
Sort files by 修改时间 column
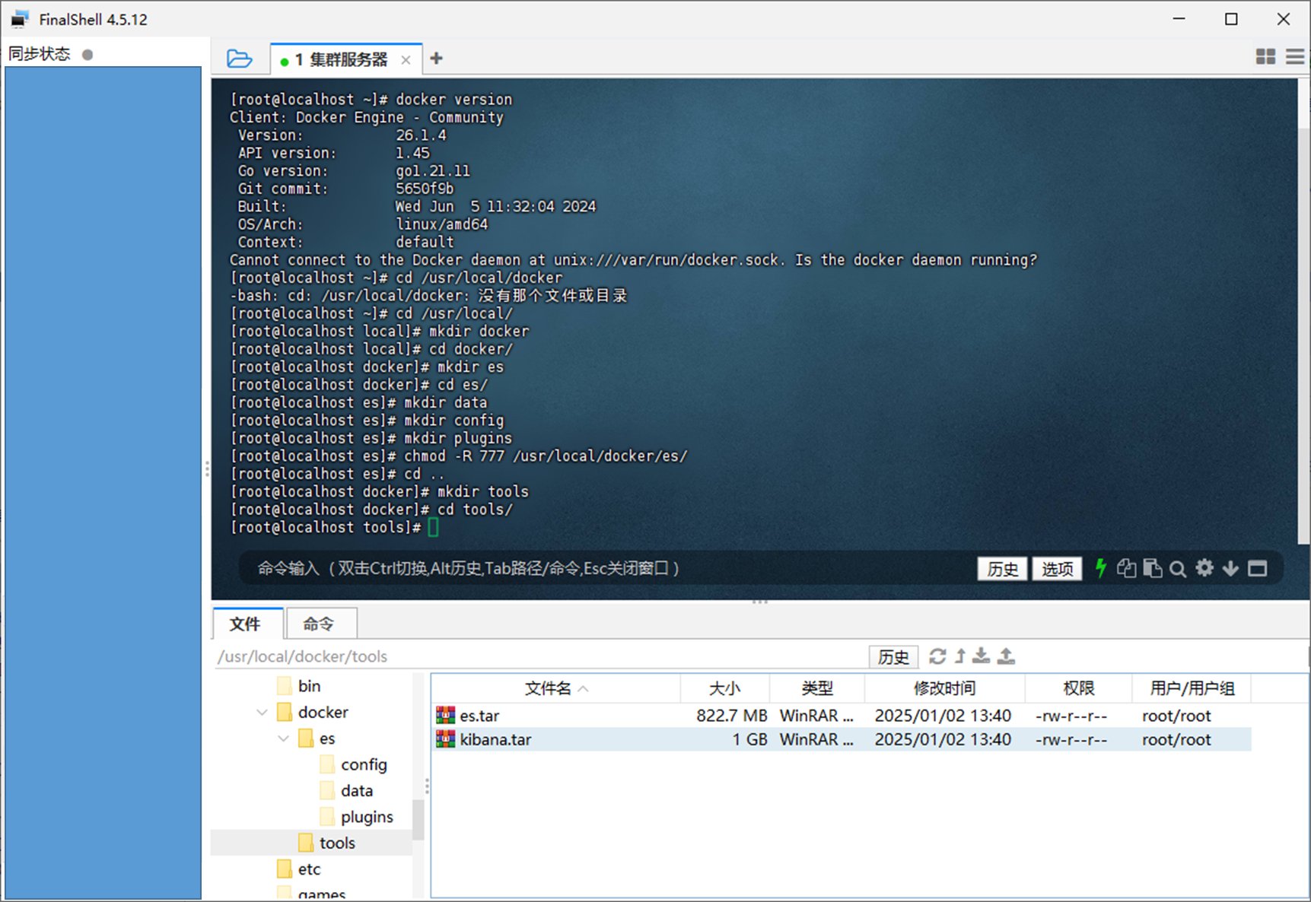click(x=944, y=688)
